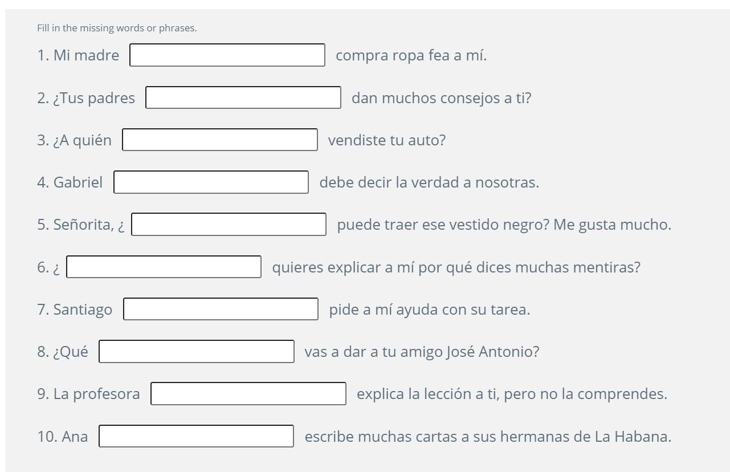Click the 'Fill in the missing words or phrases' instruction
The image size is (730, 472).
coord(117,28)
